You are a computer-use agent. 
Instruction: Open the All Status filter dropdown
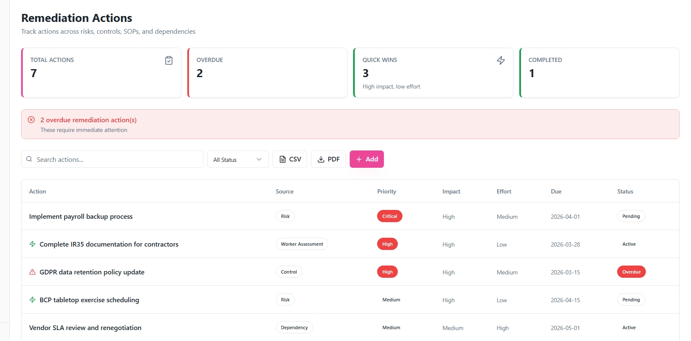point(238,159)
